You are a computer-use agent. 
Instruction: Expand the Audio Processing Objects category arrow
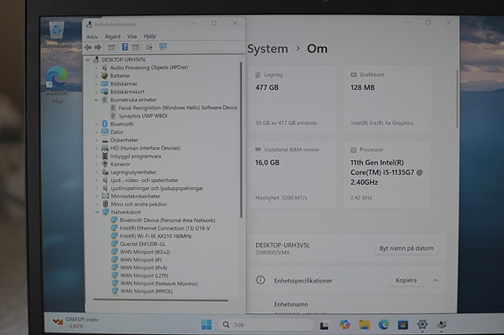pyautogui.click(x=96, y=67)
